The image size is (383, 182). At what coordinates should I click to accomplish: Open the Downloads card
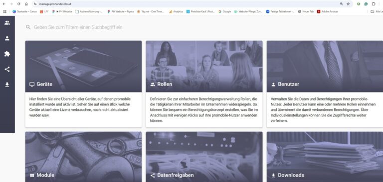tap(325, 157)
